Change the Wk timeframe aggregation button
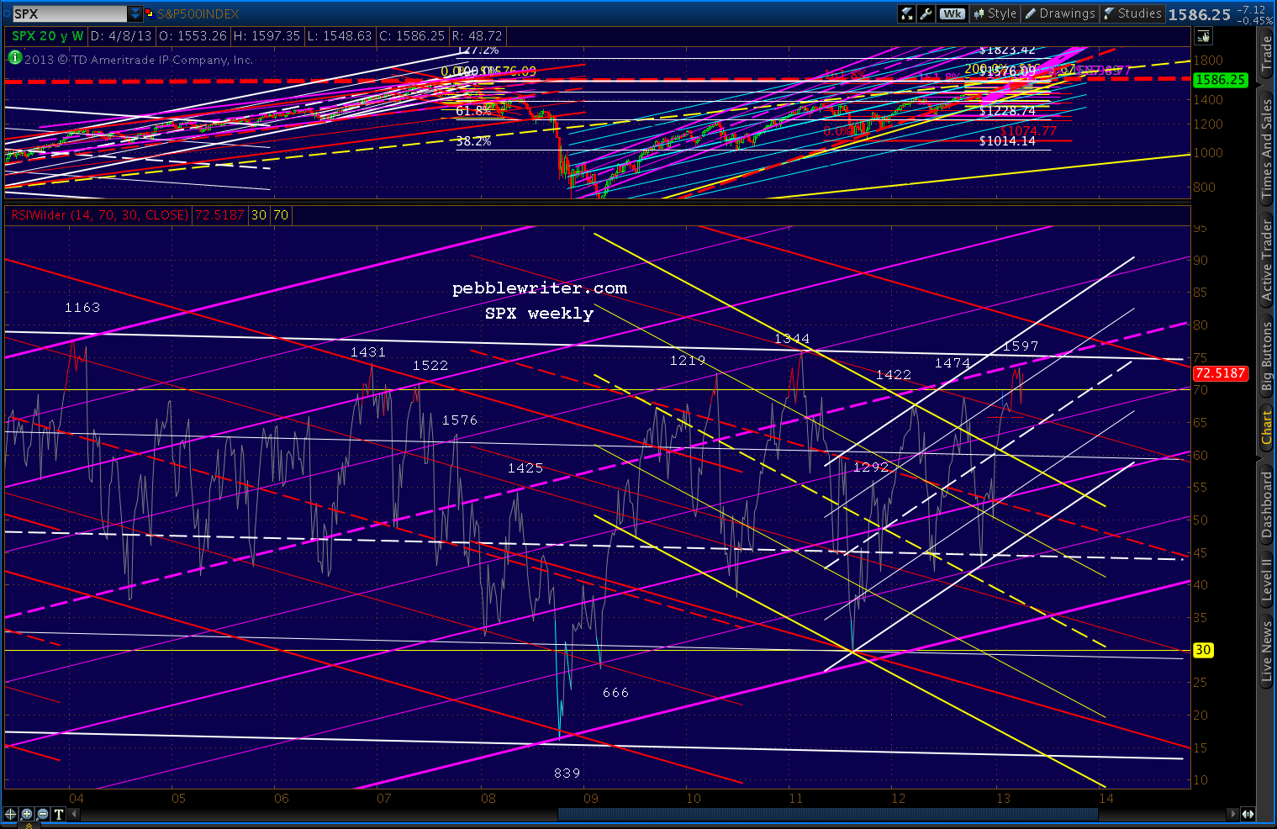Screen dimensions: 1277x829 point(952,13)
